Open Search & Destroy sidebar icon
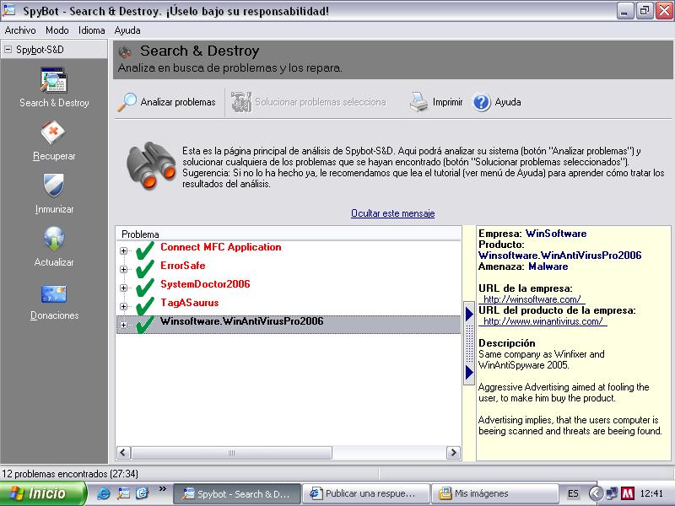The width and height of the screenshot is (675, 506). click(x=54, y=80)
